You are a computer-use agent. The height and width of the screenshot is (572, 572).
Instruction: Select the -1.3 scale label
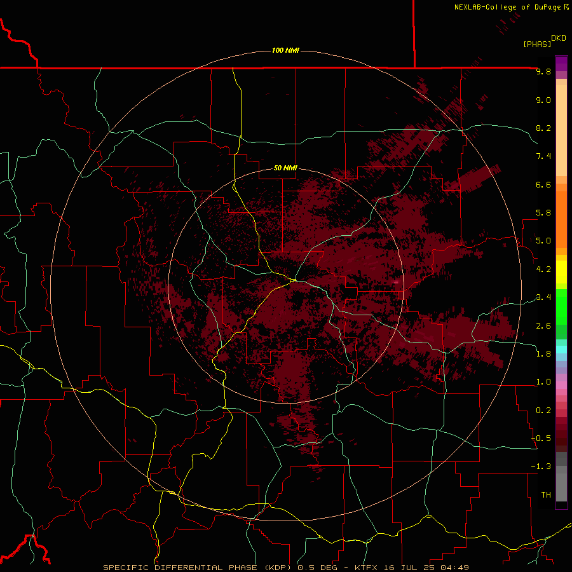tap(541, 466)
